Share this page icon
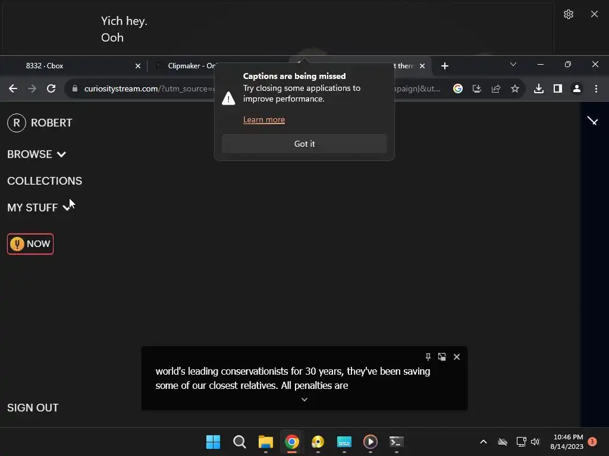This screenshot has width=609, height=456. point(496,89)
